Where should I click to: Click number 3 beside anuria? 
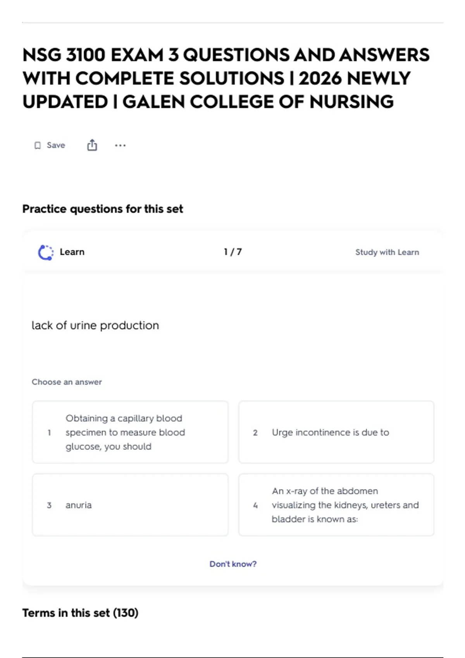pos(49,505)
